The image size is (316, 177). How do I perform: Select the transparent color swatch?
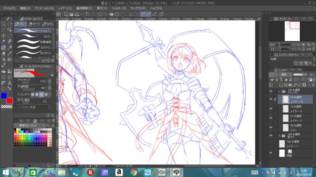[x=7, y=107]
